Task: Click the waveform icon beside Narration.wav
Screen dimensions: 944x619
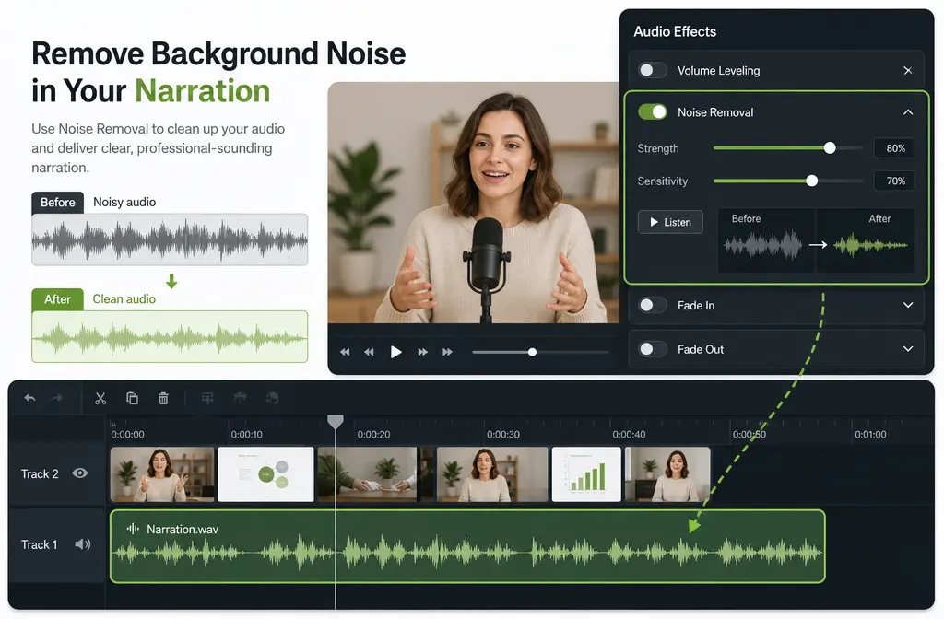Action: coord(133,529)
